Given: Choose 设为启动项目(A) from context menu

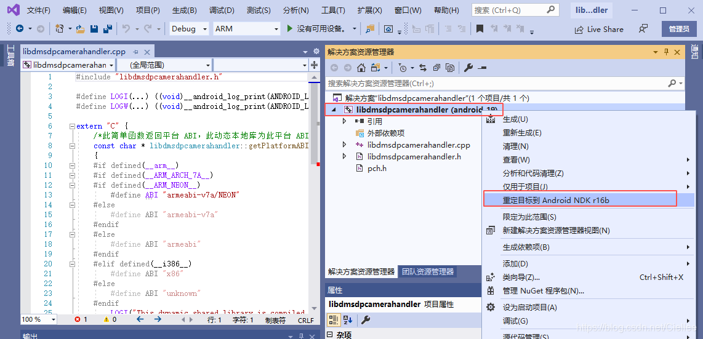Looking at the screenshot, I should [529, 308].
